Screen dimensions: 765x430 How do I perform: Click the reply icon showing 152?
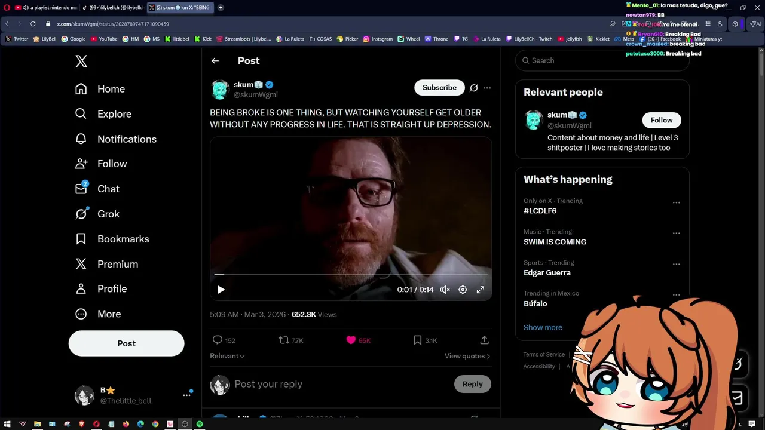[224, 340]
